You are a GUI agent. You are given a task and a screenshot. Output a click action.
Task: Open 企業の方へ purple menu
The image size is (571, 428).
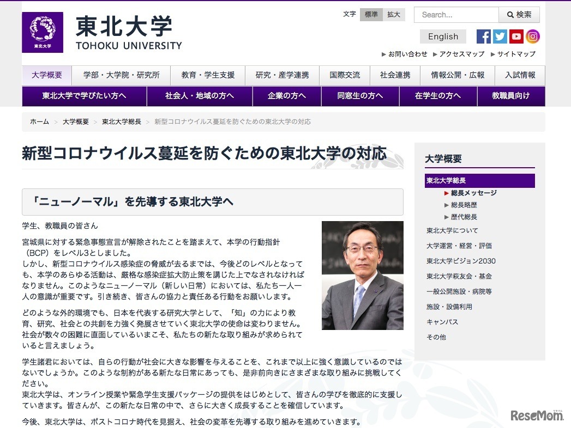pyautogui.click(x=287, y=96)
